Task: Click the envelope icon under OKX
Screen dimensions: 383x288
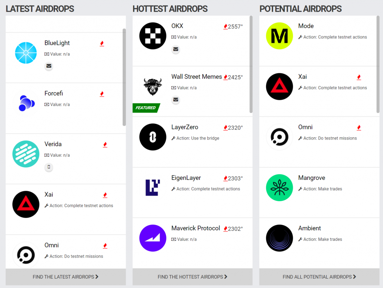Action: [x=176, y=49]
